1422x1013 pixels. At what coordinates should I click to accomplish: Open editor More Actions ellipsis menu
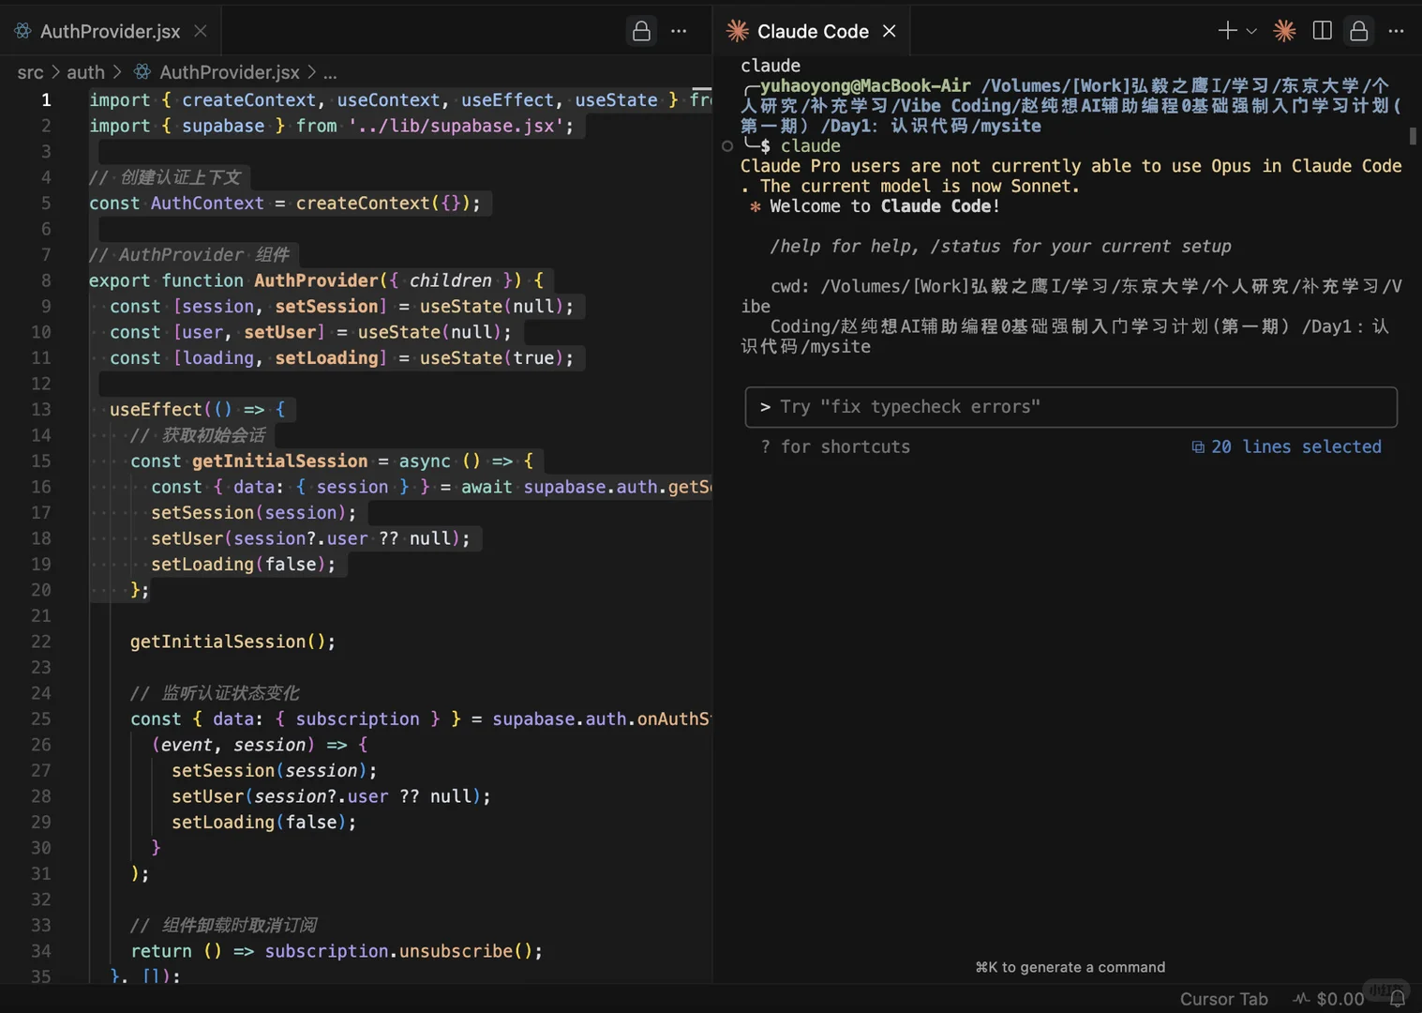(679, 31)
